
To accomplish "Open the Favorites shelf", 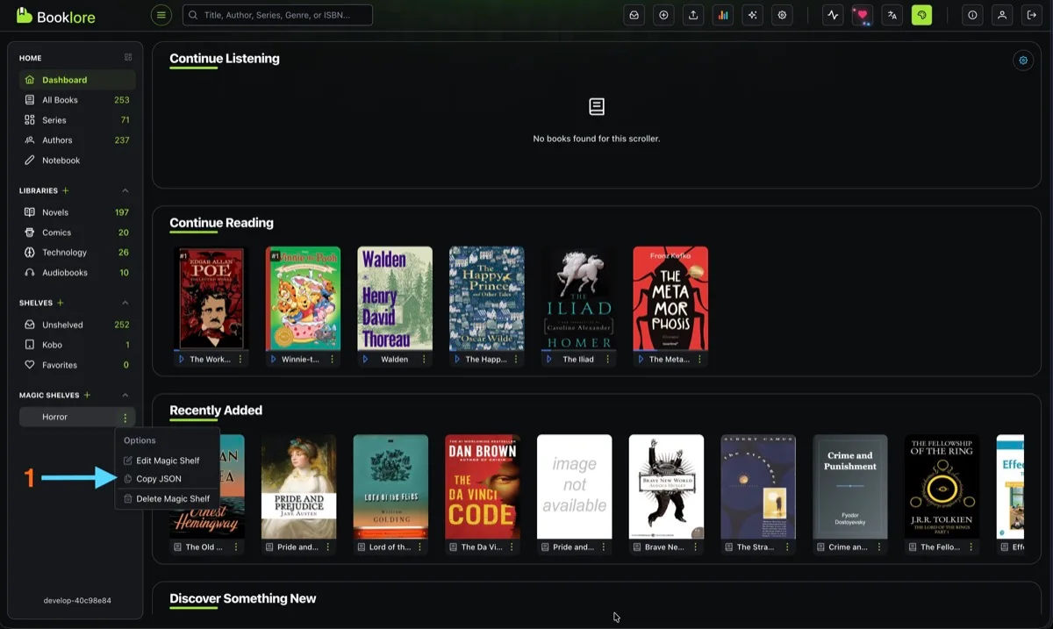I will pyautogui.click(x=75, y=365).
